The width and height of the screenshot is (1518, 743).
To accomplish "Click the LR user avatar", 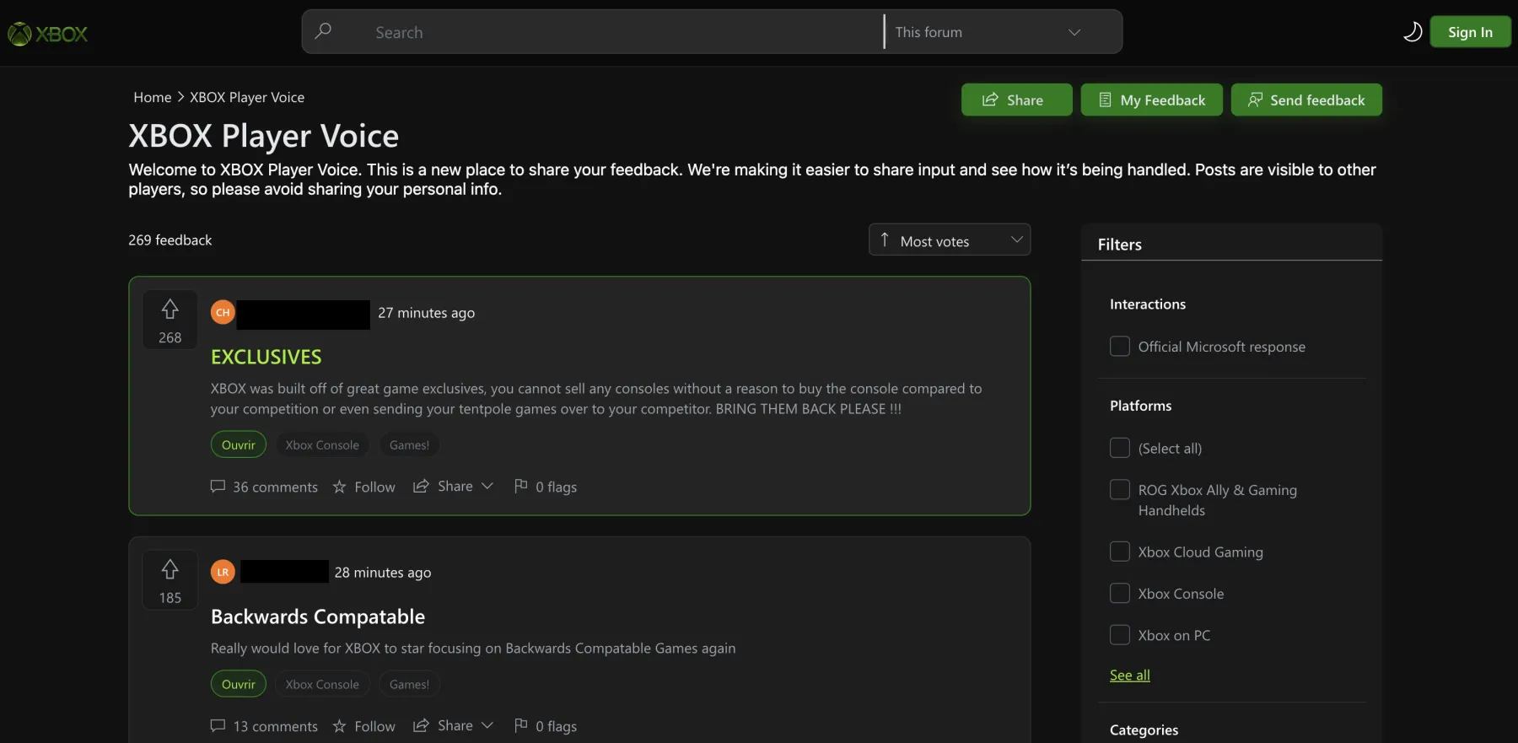I will click(x=223, y=572).
